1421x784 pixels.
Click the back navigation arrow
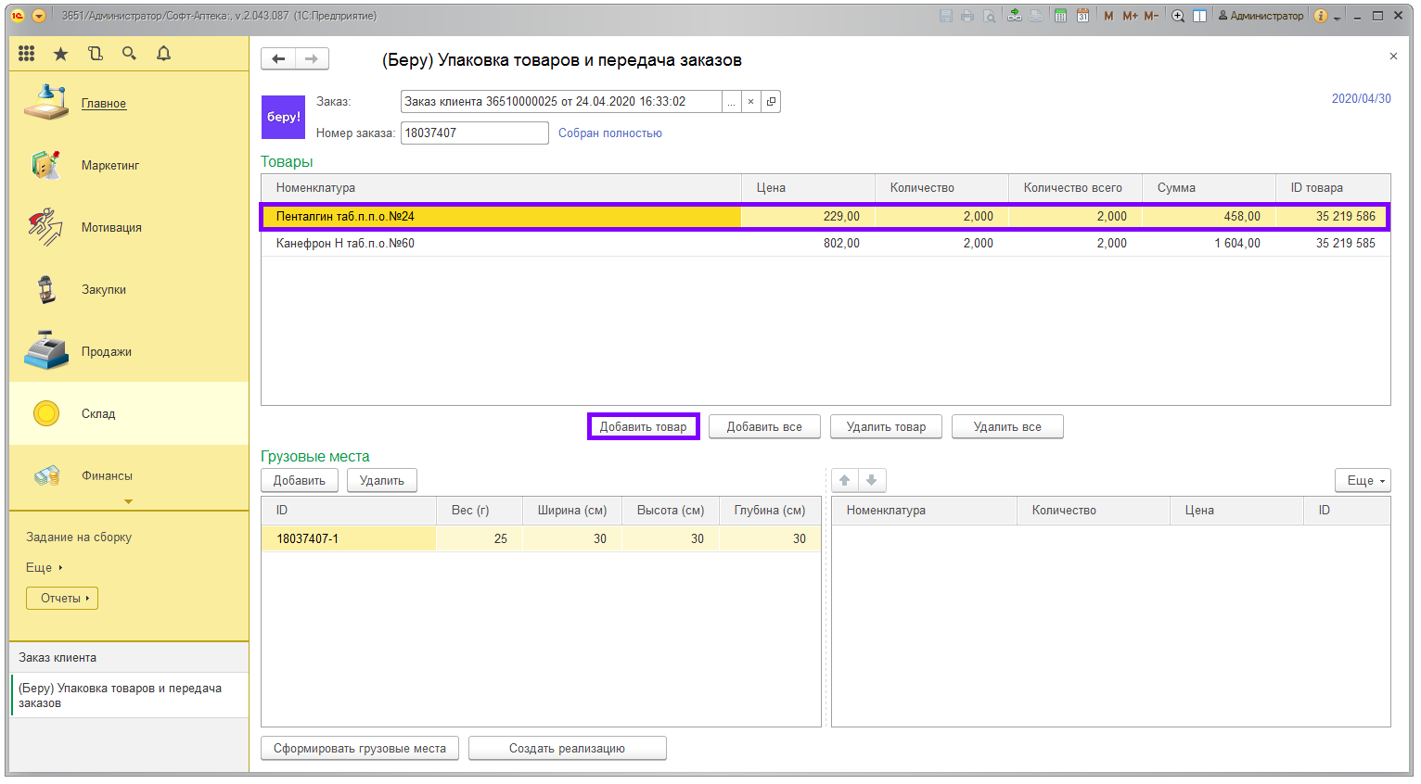pyautogui.click(x=278, y=59)
